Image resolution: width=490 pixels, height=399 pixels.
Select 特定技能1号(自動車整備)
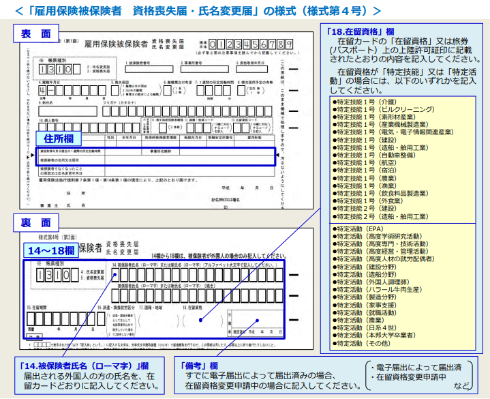[x=374, y=155]
